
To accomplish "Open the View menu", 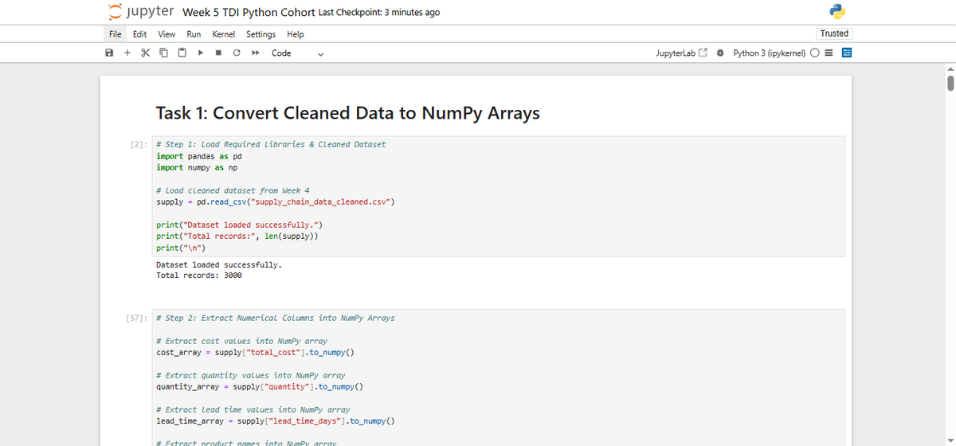I will point(167,34).
